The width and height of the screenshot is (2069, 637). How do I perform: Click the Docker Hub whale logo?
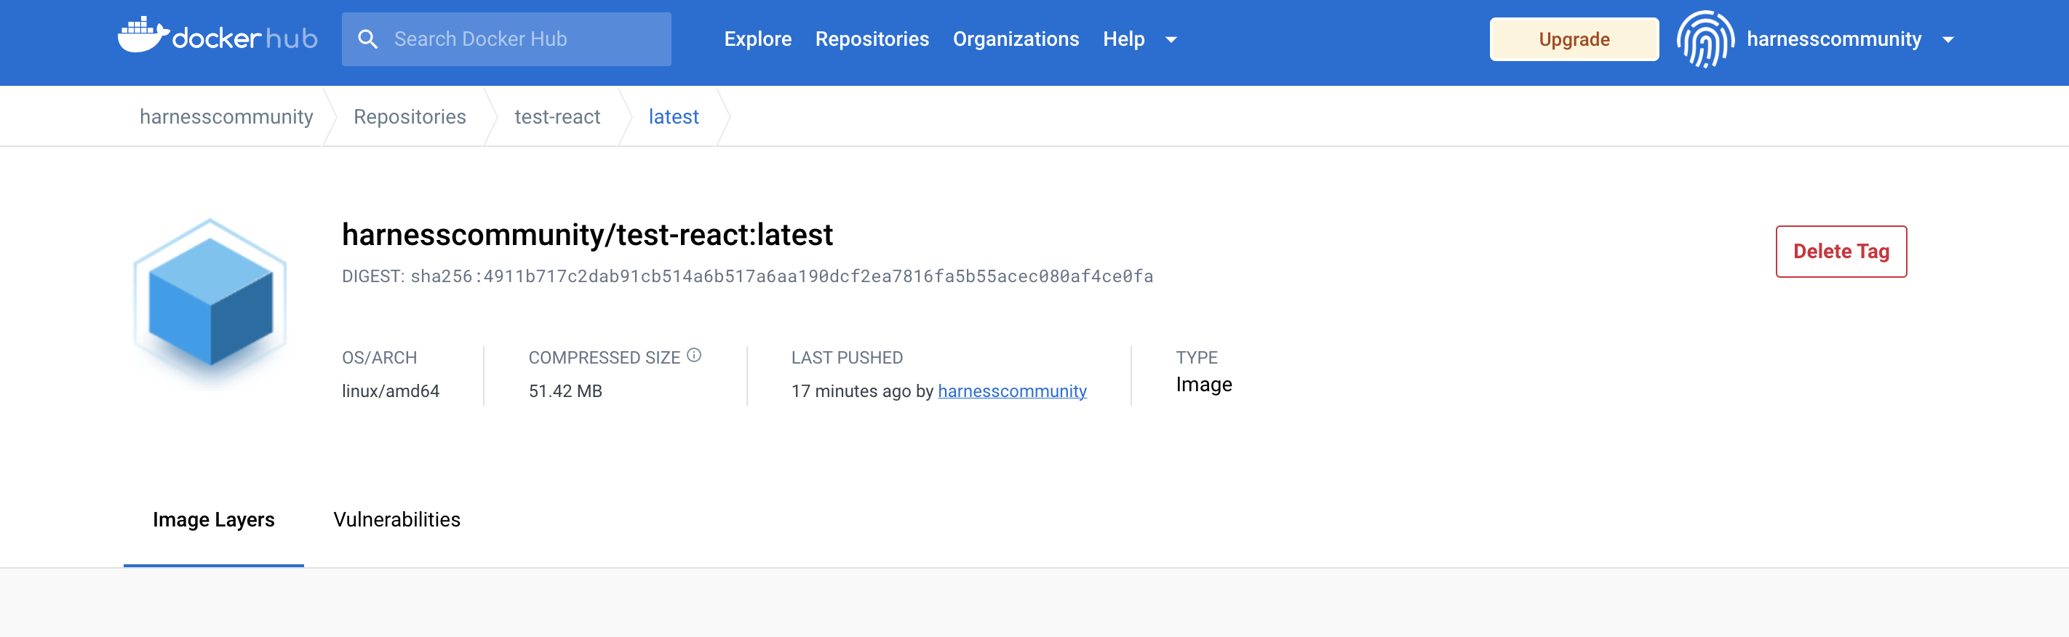coord(217,36)
